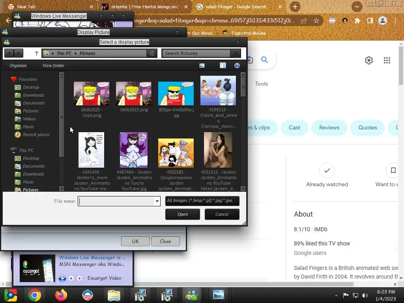
Task: Open Chrome's Google search magnifier icon
Action: pyautogui.click(x=264, y=60)
